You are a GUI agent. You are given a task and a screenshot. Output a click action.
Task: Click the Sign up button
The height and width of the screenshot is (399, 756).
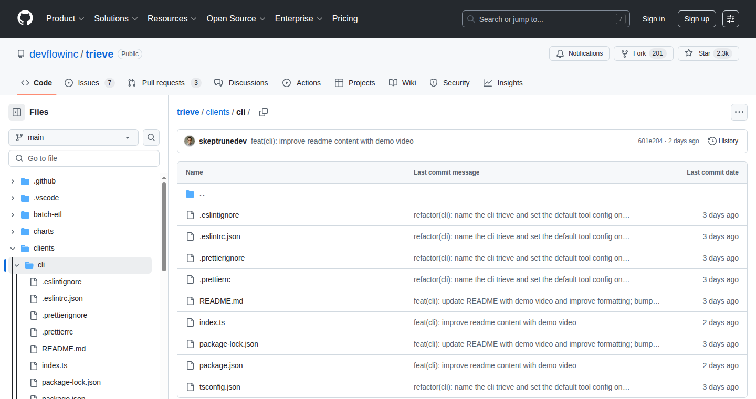(697, 19)
